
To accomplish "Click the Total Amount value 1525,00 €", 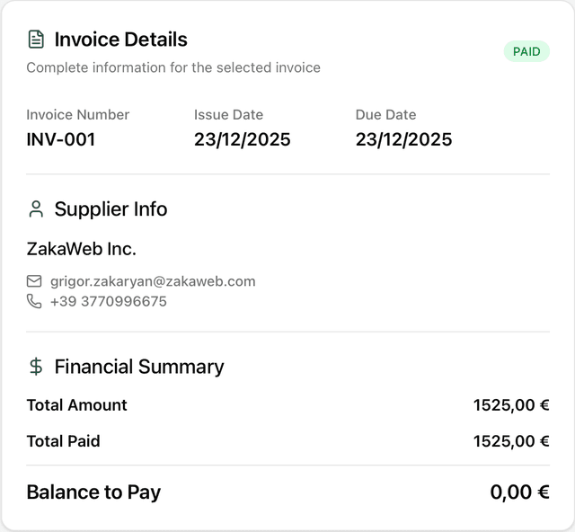I will [511, 405].
